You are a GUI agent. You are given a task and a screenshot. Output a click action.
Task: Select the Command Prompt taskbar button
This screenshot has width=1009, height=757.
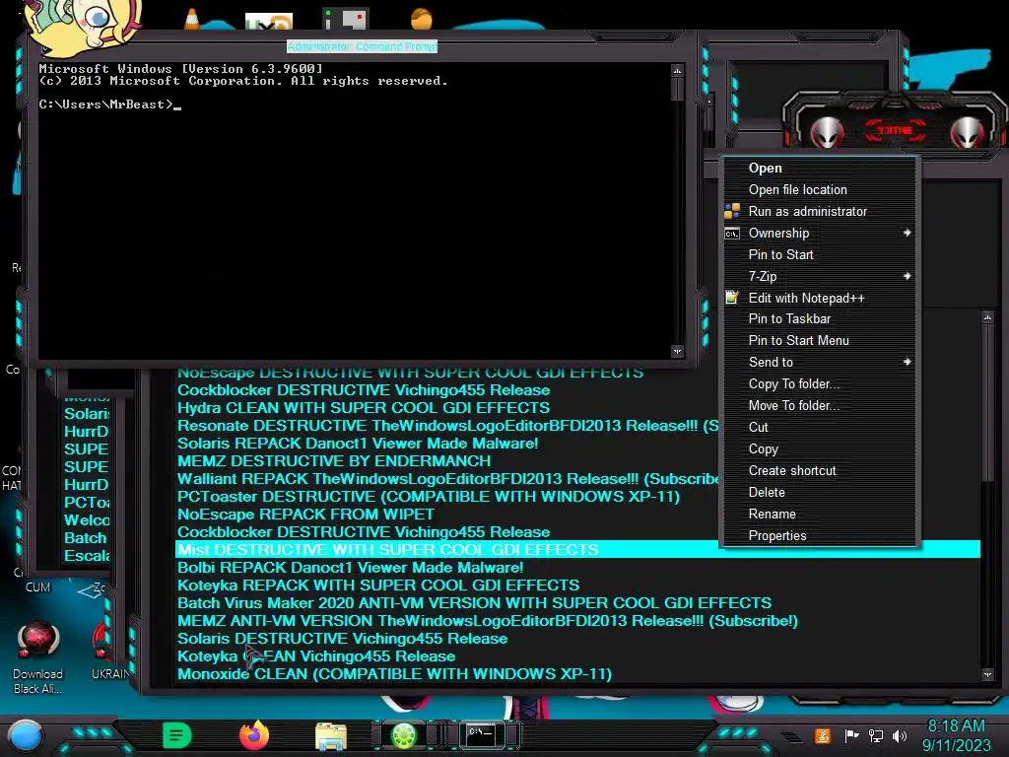tap(481, 735)
